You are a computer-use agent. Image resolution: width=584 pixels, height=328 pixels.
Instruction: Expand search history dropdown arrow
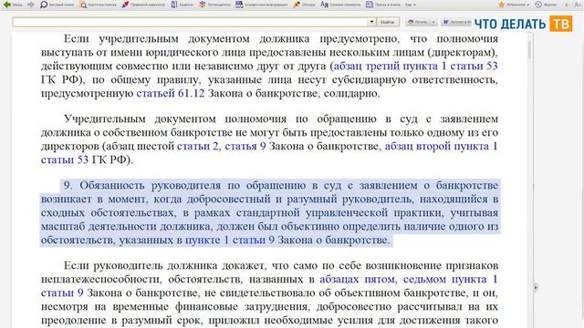[371, 22]
